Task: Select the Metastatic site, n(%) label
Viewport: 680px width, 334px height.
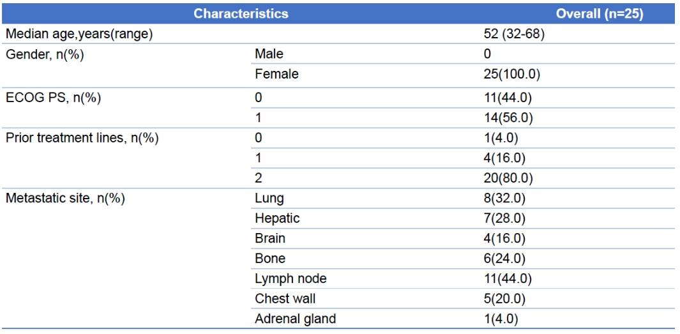Action: (64, 199)
